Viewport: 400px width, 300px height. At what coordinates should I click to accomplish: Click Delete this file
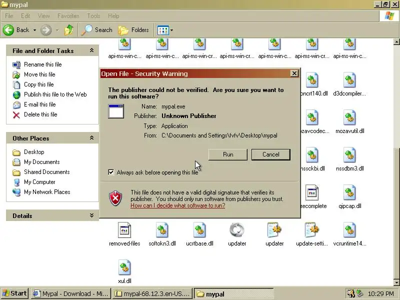(40, 114)
